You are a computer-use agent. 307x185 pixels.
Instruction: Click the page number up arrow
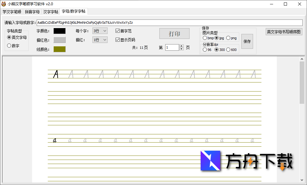[181, 46]
